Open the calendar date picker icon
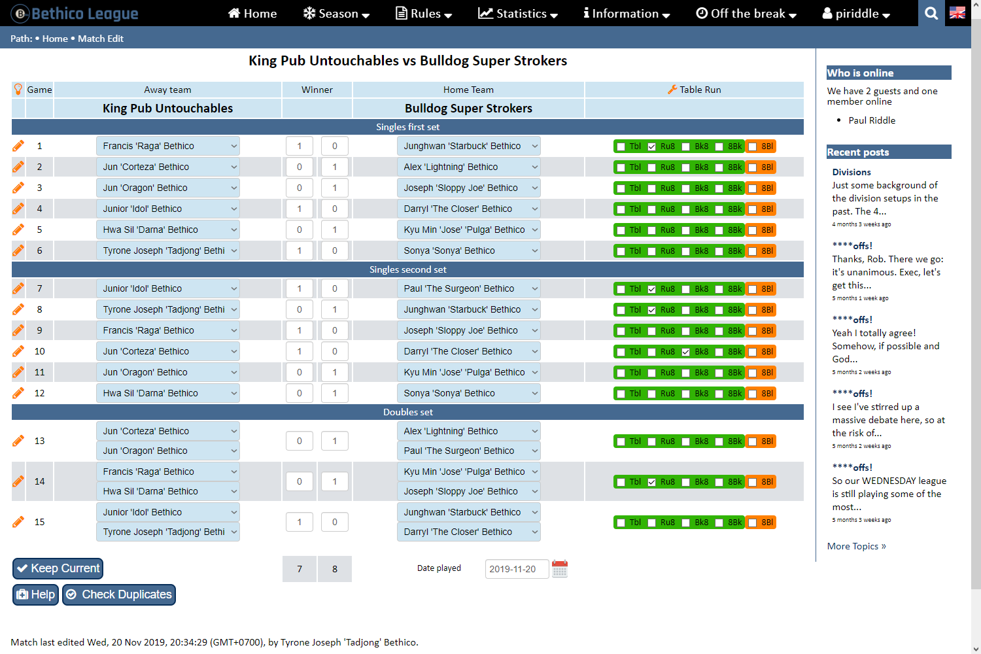The width and height of the screenshot is (981, 654). click(x=560, y=569)
